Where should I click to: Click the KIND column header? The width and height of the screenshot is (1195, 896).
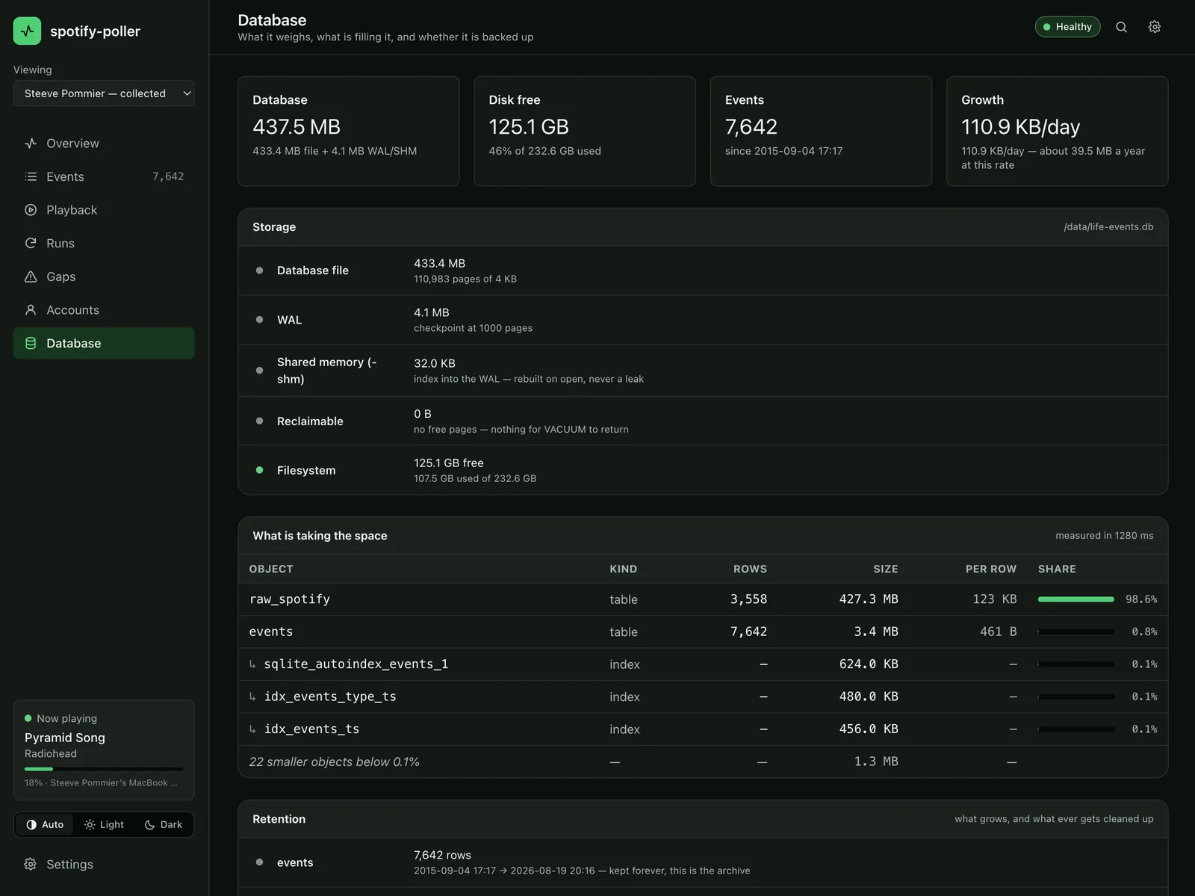[623, 569]
